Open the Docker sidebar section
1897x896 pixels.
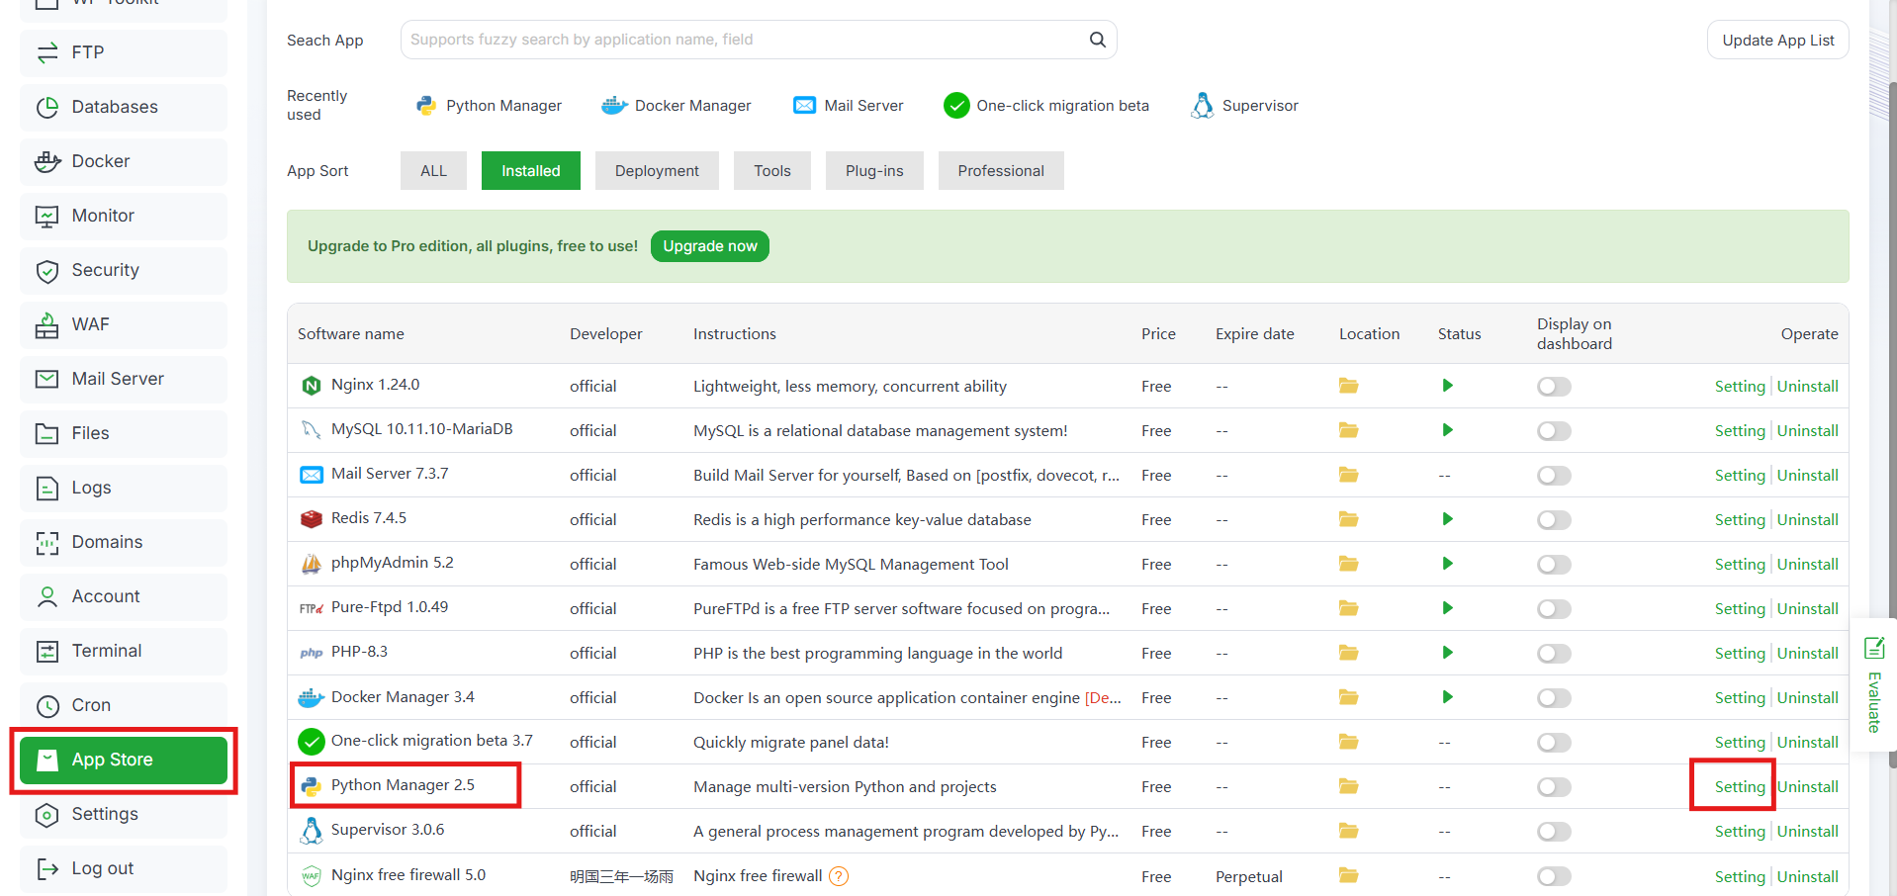point(124,161)
